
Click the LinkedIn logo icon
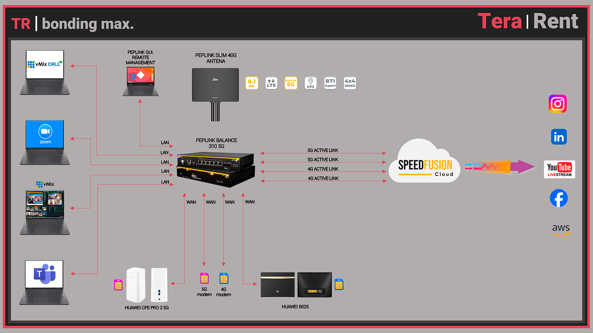tap(559, 137)
